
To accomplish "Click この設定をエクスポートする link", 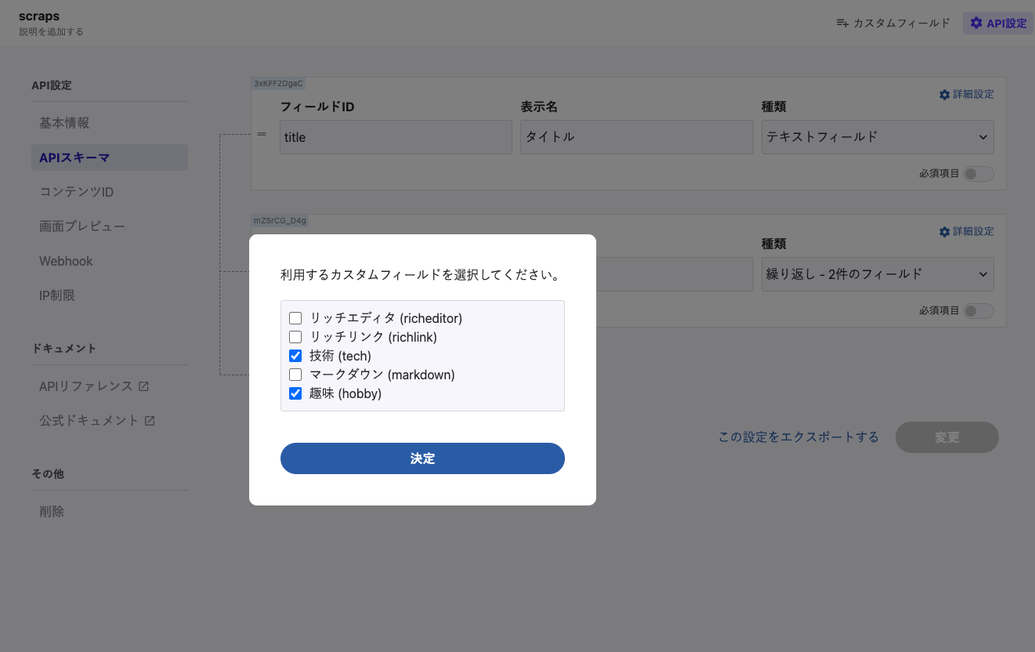I will 798,437.
